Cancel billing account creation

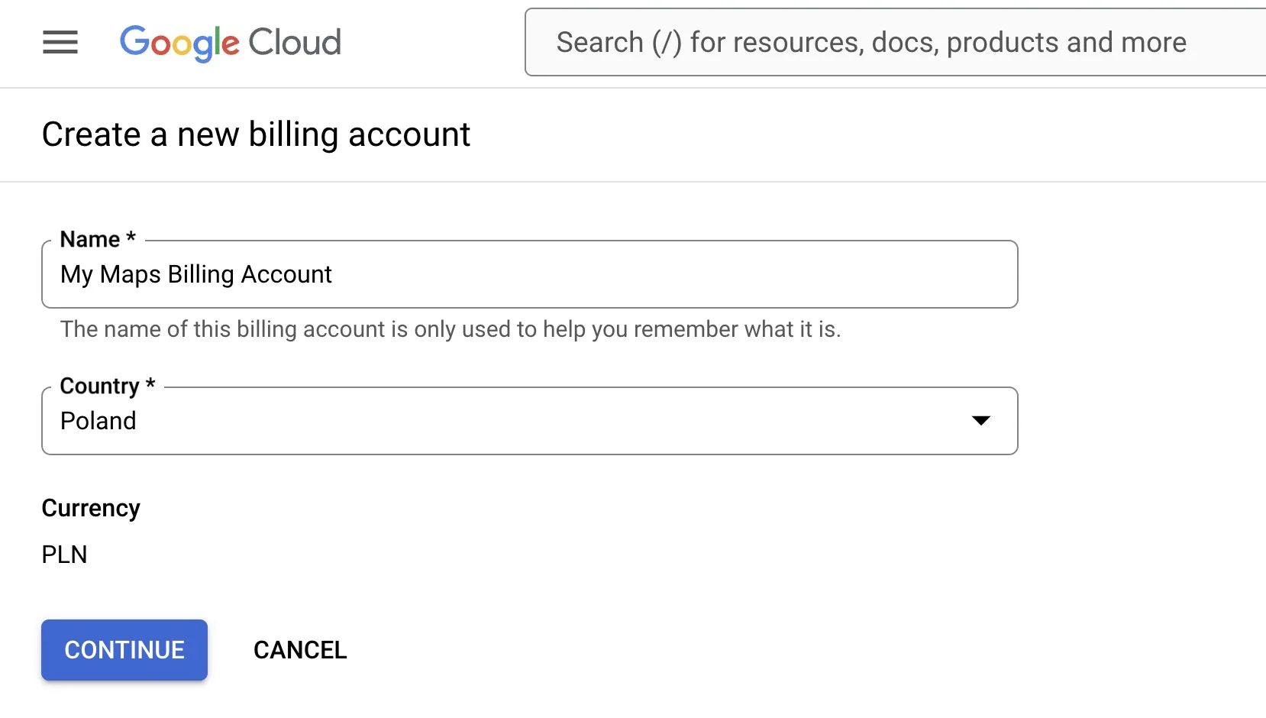[x=300, y=650]
